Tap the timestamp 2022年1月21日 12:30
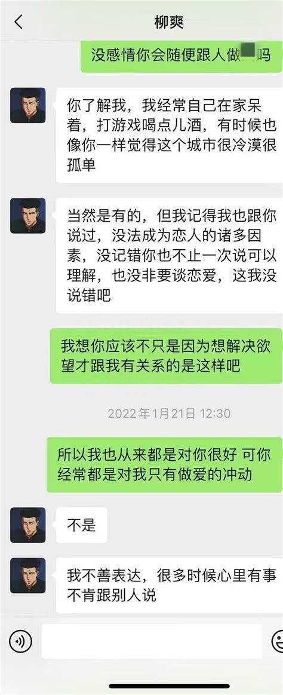283x695 pixels. (x=169, y=414)
